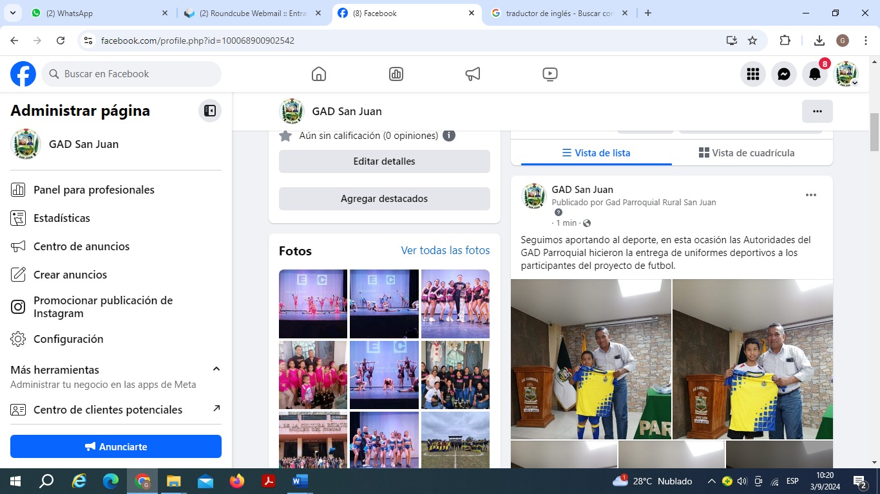Screen dimensions: 880x494
Task: Collapse the Administrar página sidebar
Action: tap(209, 111)
